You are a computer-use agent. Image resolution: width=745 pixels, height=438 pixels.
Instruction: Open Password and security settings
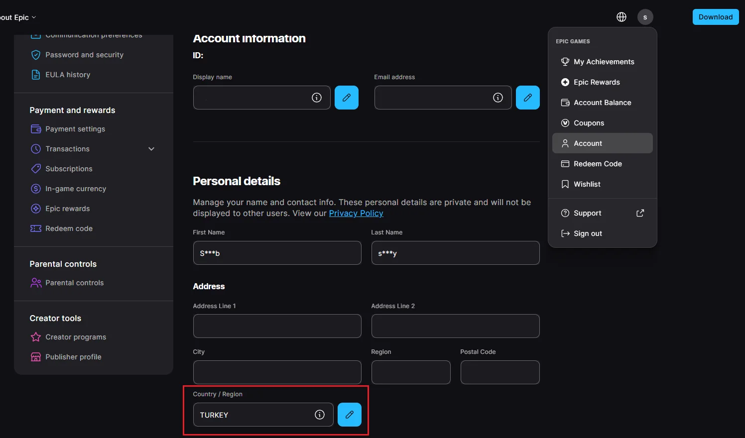(84, 55)
